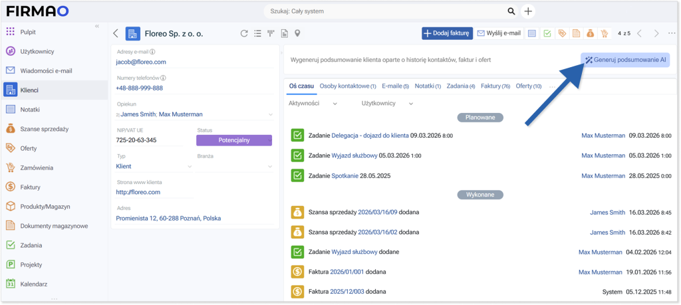Viewport: 681px width, 305px height.
Task: Click the map pin location icon
Action: [x=297, y=33]
